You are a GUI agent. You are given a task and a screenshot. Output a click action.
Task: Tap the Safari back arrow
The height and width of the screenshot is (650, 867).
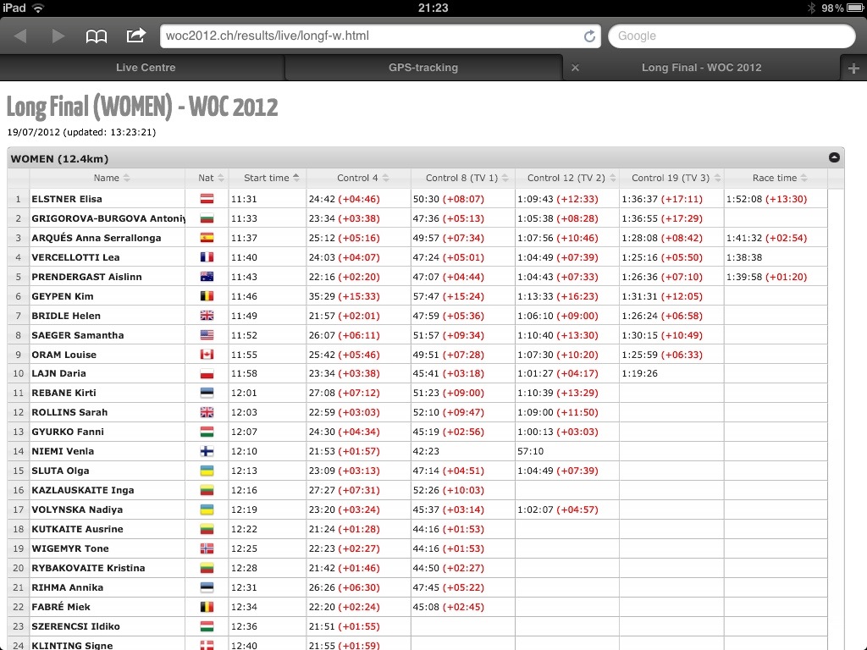(20, 36)
